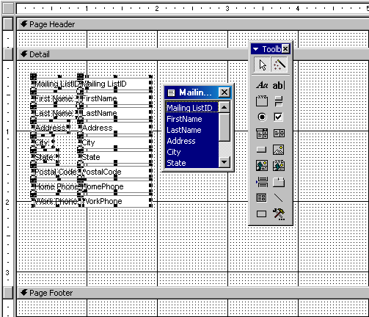Click the field list scrollbar thumb
Screen dimensions: 369x317
[224, 127]
